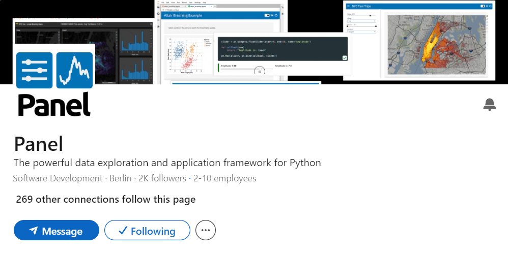This screenshot has width=508, height=254.
Task: Click the line chart icon in the Panel logo
Action: click(74, 70)
